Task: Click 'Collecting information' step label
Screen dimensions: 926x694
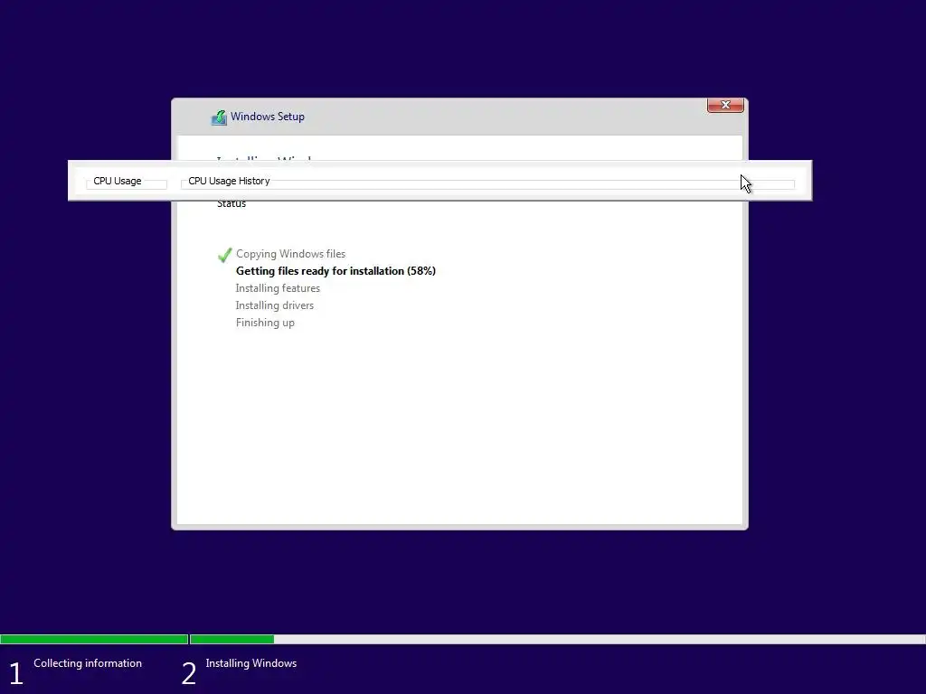Action: pos(88,663)
